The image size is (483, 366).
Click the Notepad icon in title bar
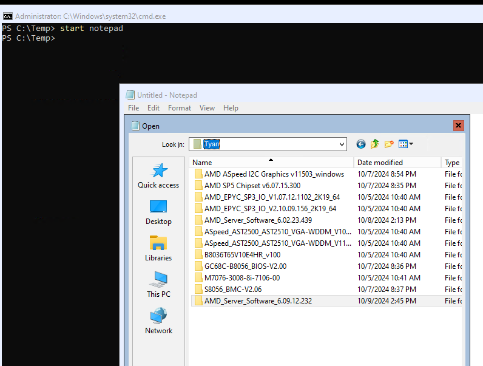[x=130, y=95]
